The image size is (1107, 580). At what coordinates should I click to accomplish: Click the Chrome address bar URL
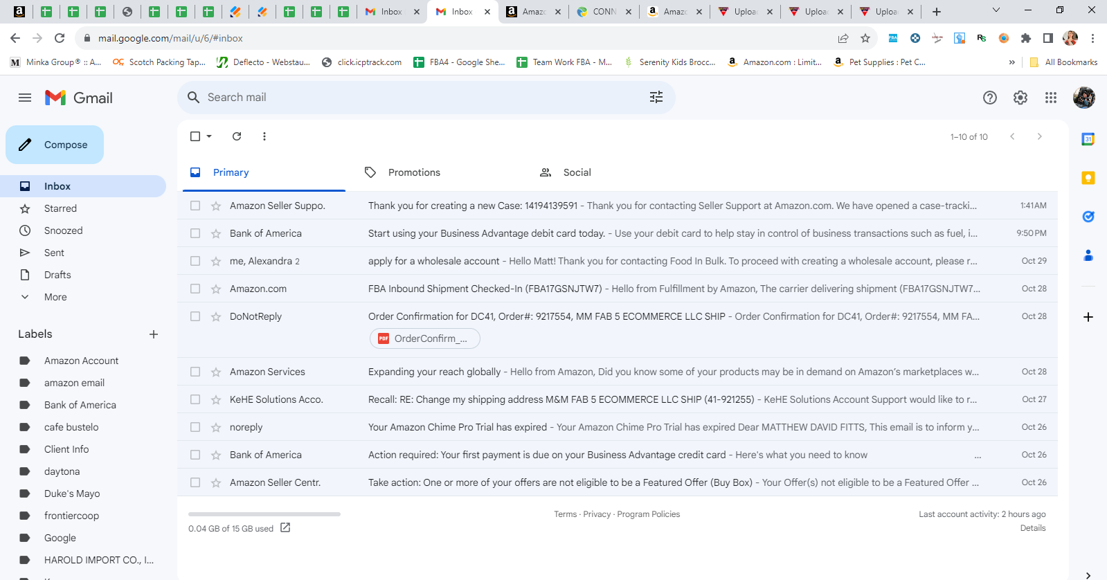click(170, 38)
